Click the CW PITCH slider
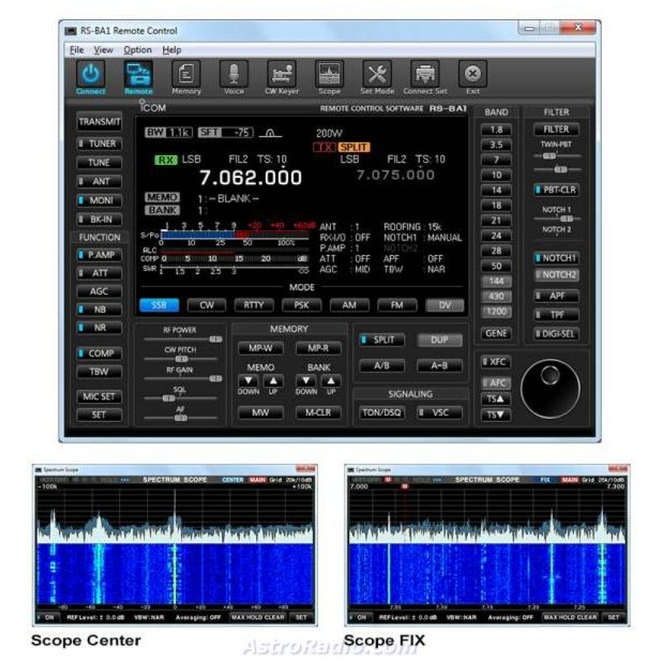662x662 pixels. 180,359
